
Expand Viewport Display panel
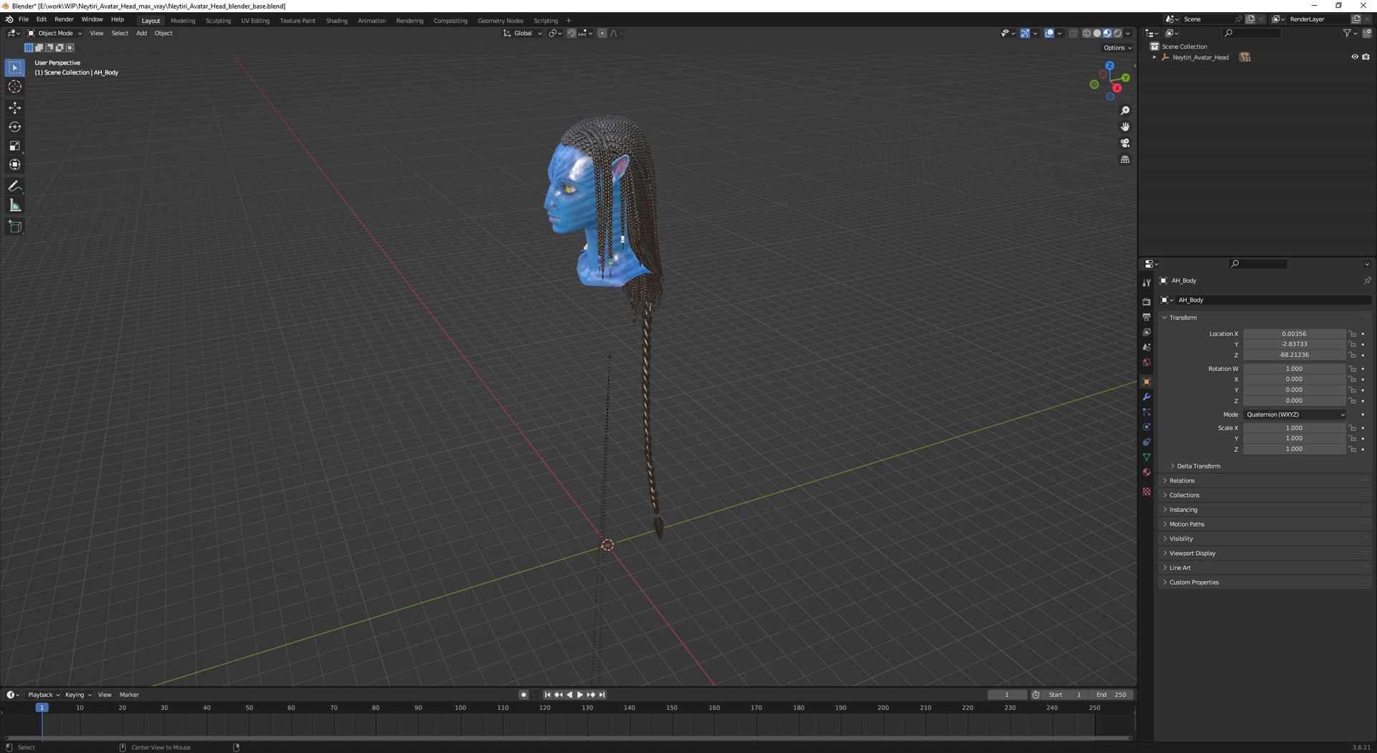click(1165, 554)
